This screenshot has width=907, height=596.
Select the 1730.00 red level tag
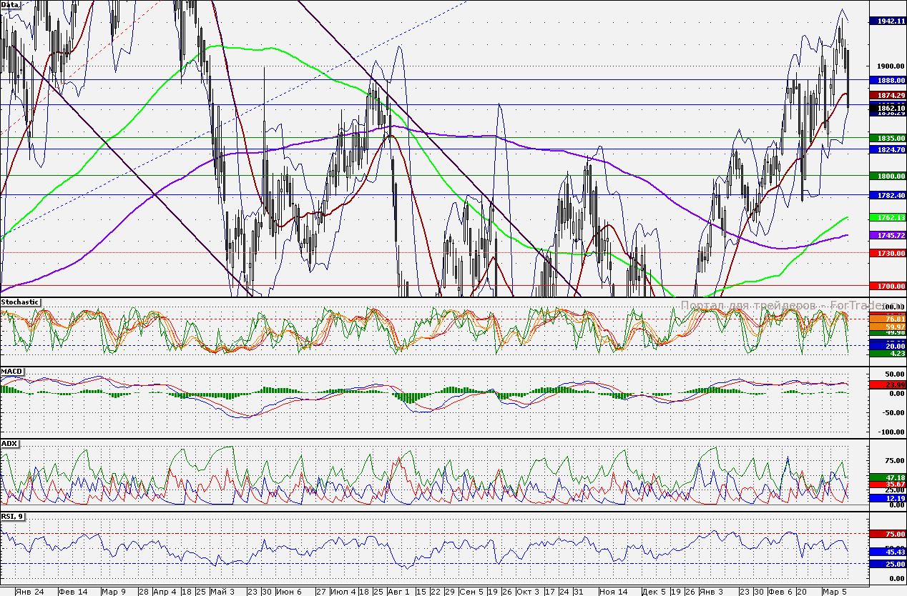click(887, 253)
